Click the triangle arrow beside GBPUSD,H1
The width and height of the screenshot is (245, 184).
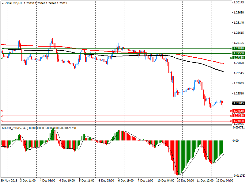2,3
